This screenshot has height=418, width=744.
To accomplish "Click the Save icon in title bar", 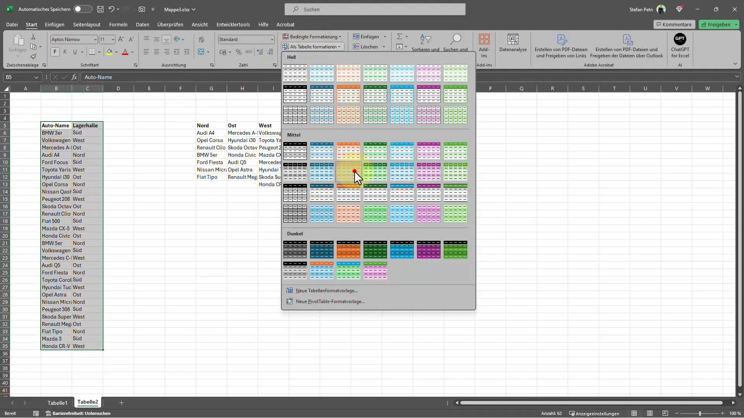I will click(x=100, y=9).
